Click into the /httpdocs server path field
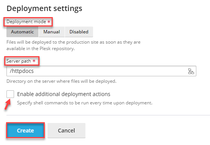Viewport: 210px width, 145px height. coord(101,71)
